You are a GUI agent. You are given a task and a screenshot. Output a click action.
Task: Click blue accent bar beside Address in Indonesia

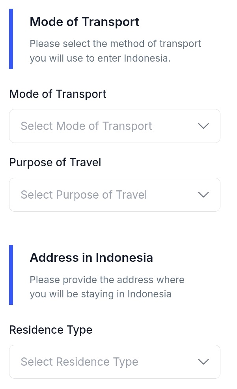tap(11, 275)
